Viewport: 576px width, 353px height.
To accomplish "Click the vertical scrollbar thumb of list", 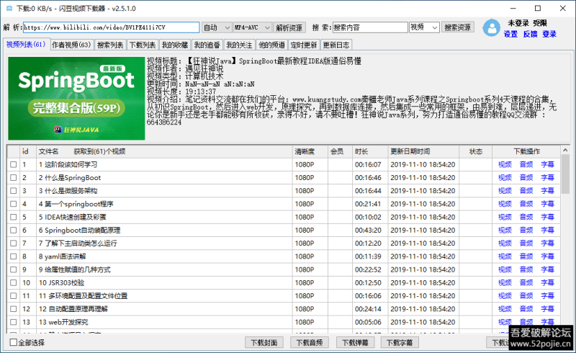I will click(565, 174).
